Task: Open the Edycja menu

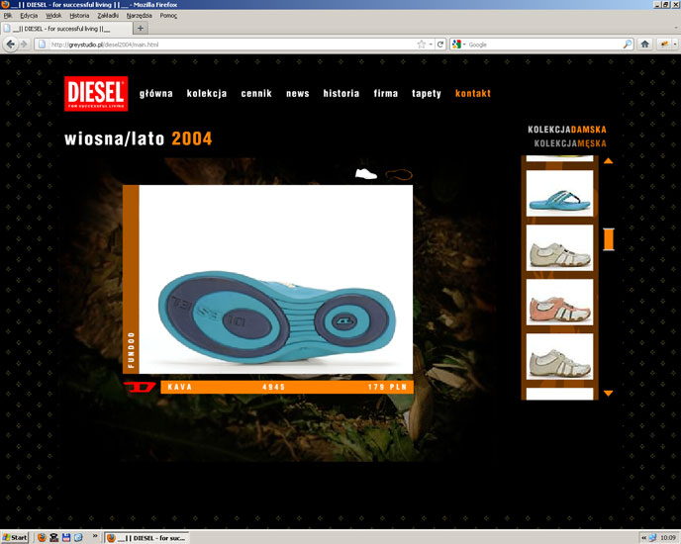Action: [29, 15]
